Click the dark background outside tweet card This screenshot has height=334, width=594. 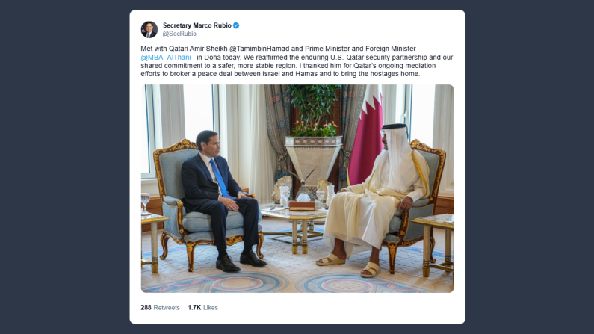64,167
